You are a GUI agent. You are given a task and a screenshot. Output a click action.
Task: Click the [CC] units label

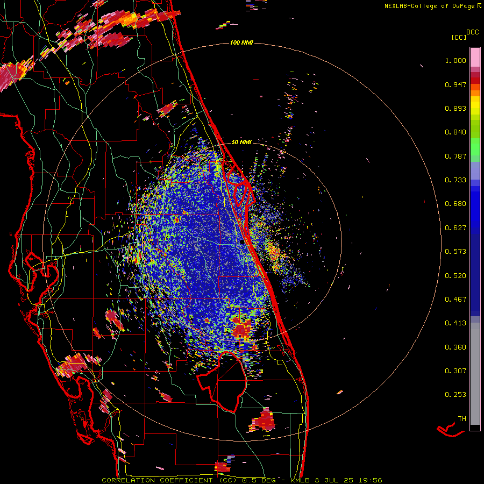tap(459, 38)
